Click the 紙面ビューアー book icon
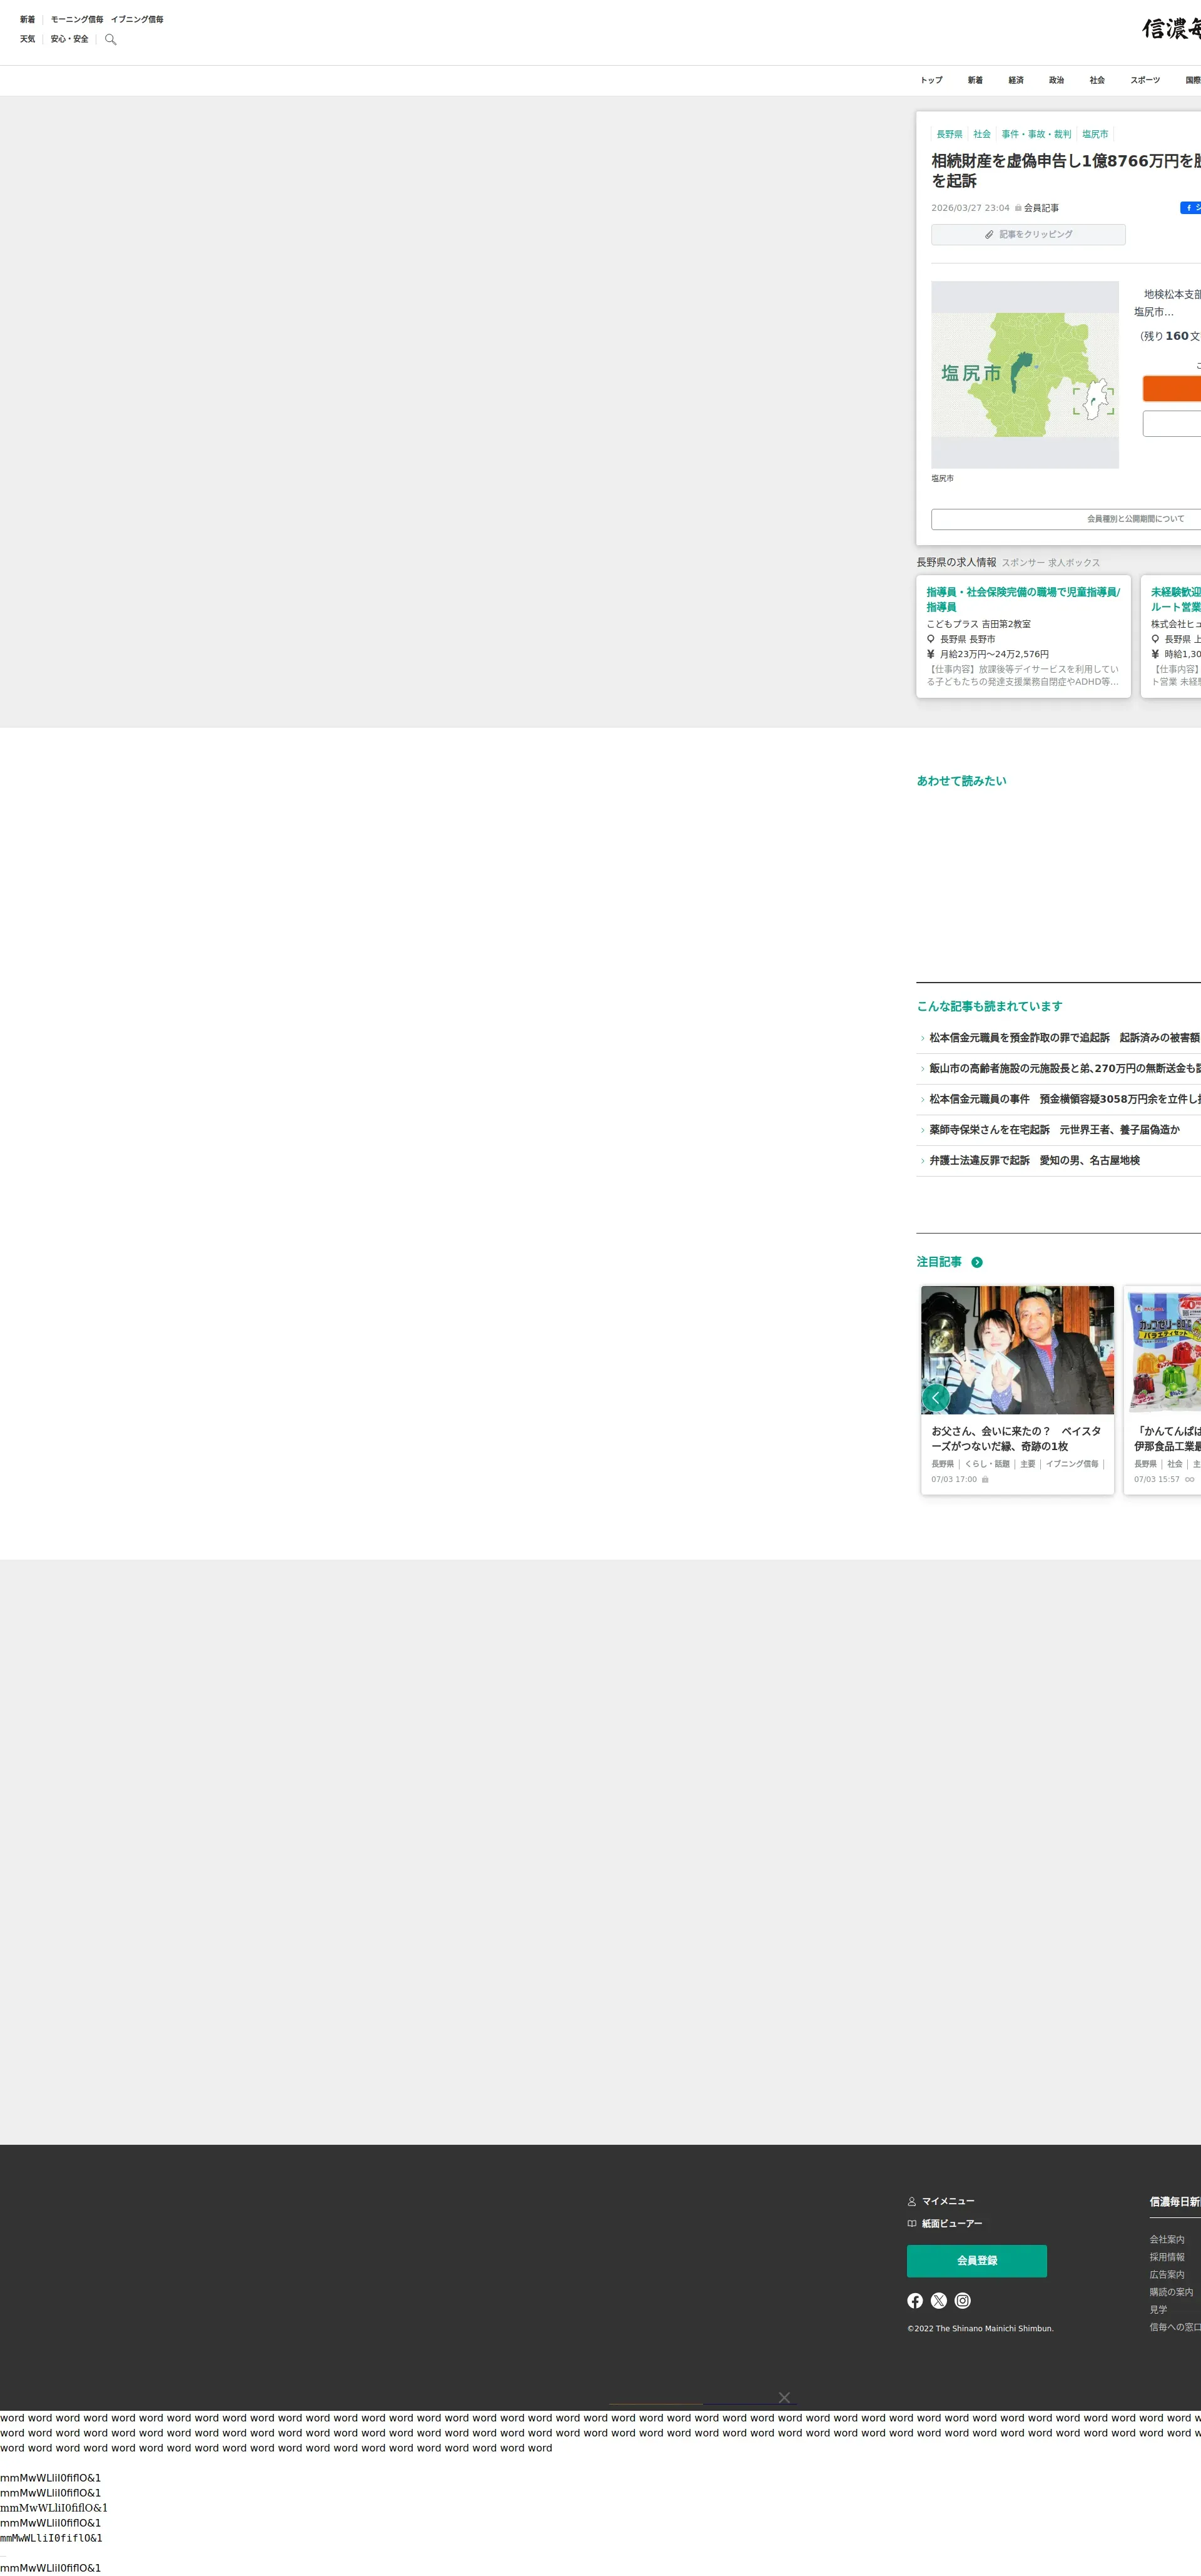The image size is (1201, 2576). point(912,2223)
